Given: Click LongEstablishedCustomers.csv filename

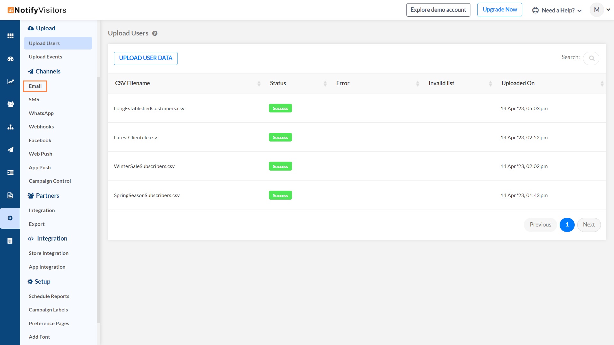Looking at the screenshot, I should 149,109.
